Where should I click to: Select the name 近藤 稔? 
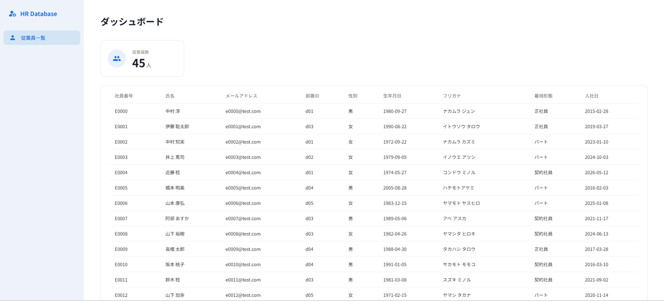[173, 173]
